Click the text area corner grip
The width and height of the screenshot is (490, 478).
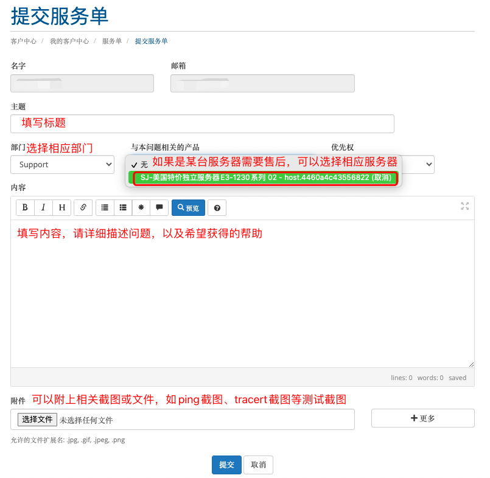pos(471,364)
